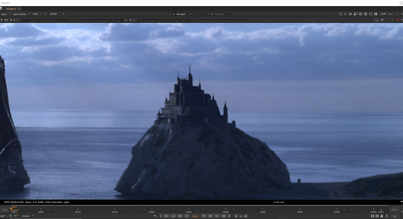Viewport: 403px width, 219px height.
Task: Toggle the pixel target crosshair icon
Action: tap(370, 14)
